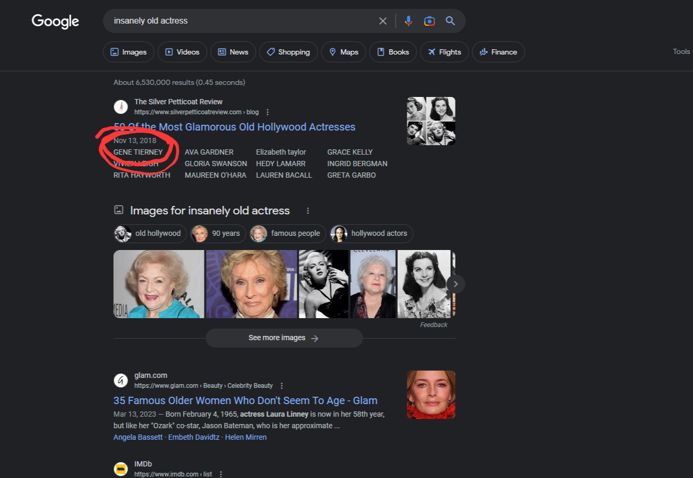Viewport: 693px width, 478px height.
Task: Switch to Books filter tab
Action: (x=393, y=52)
